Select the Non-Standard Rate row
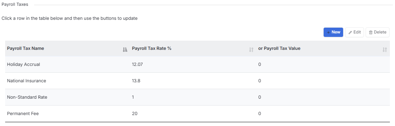Screen dimensions: 395x126 tap(197, 97)
